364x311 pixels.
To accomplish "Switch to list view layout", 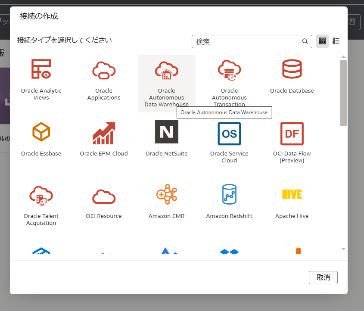I will 336,41.
